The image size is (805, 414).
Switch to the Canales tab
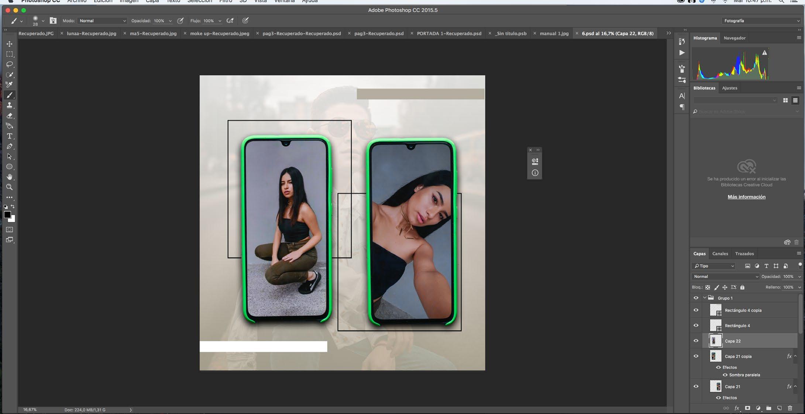click(x=720, y=254)
